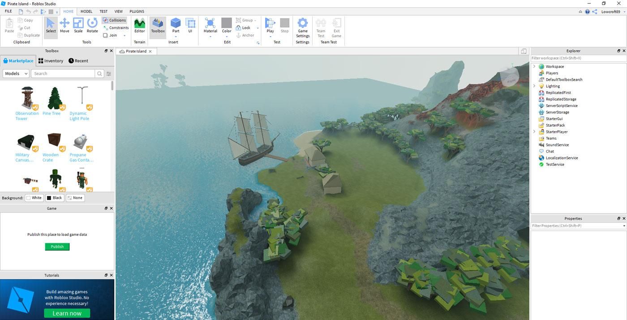The height and width of the screenshot is (320, 627).
Task: Switch to the PLUGINS ribbon tab
Action: click(137, 12)
